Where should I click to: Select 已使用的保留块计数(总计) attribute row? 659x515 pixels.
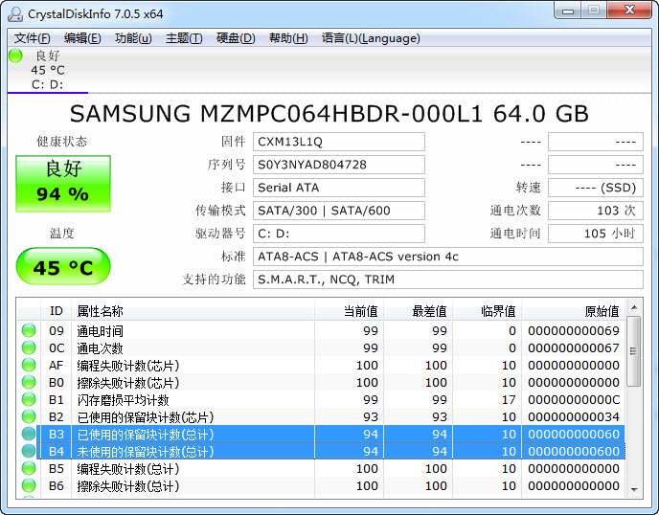321,434
